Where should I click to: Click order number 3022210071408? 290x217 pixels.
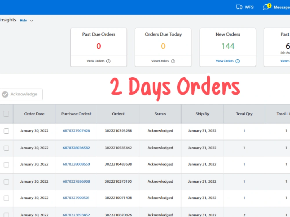[x=118, y=198]
